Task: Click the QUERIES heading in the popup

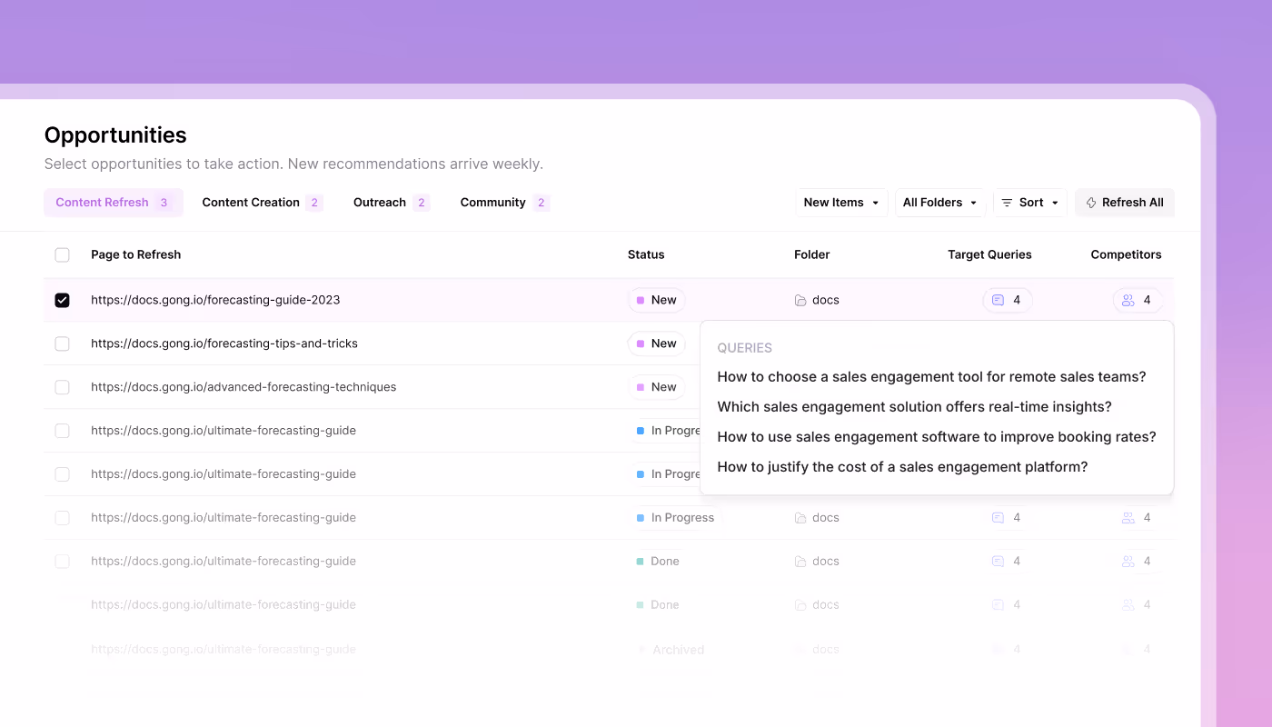Action: tap(744, 348)
